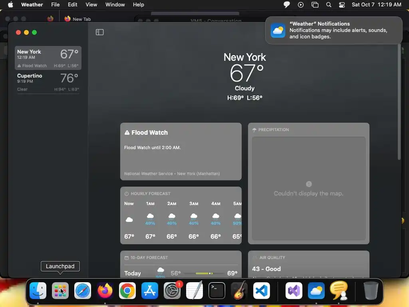Select Cupertino in the city list
This screenshot has height=307, width=409.
(48, 82)
